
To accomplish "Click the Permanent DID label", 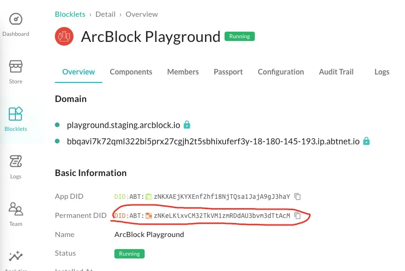I will pyautogui.click(x=80, y=216).
